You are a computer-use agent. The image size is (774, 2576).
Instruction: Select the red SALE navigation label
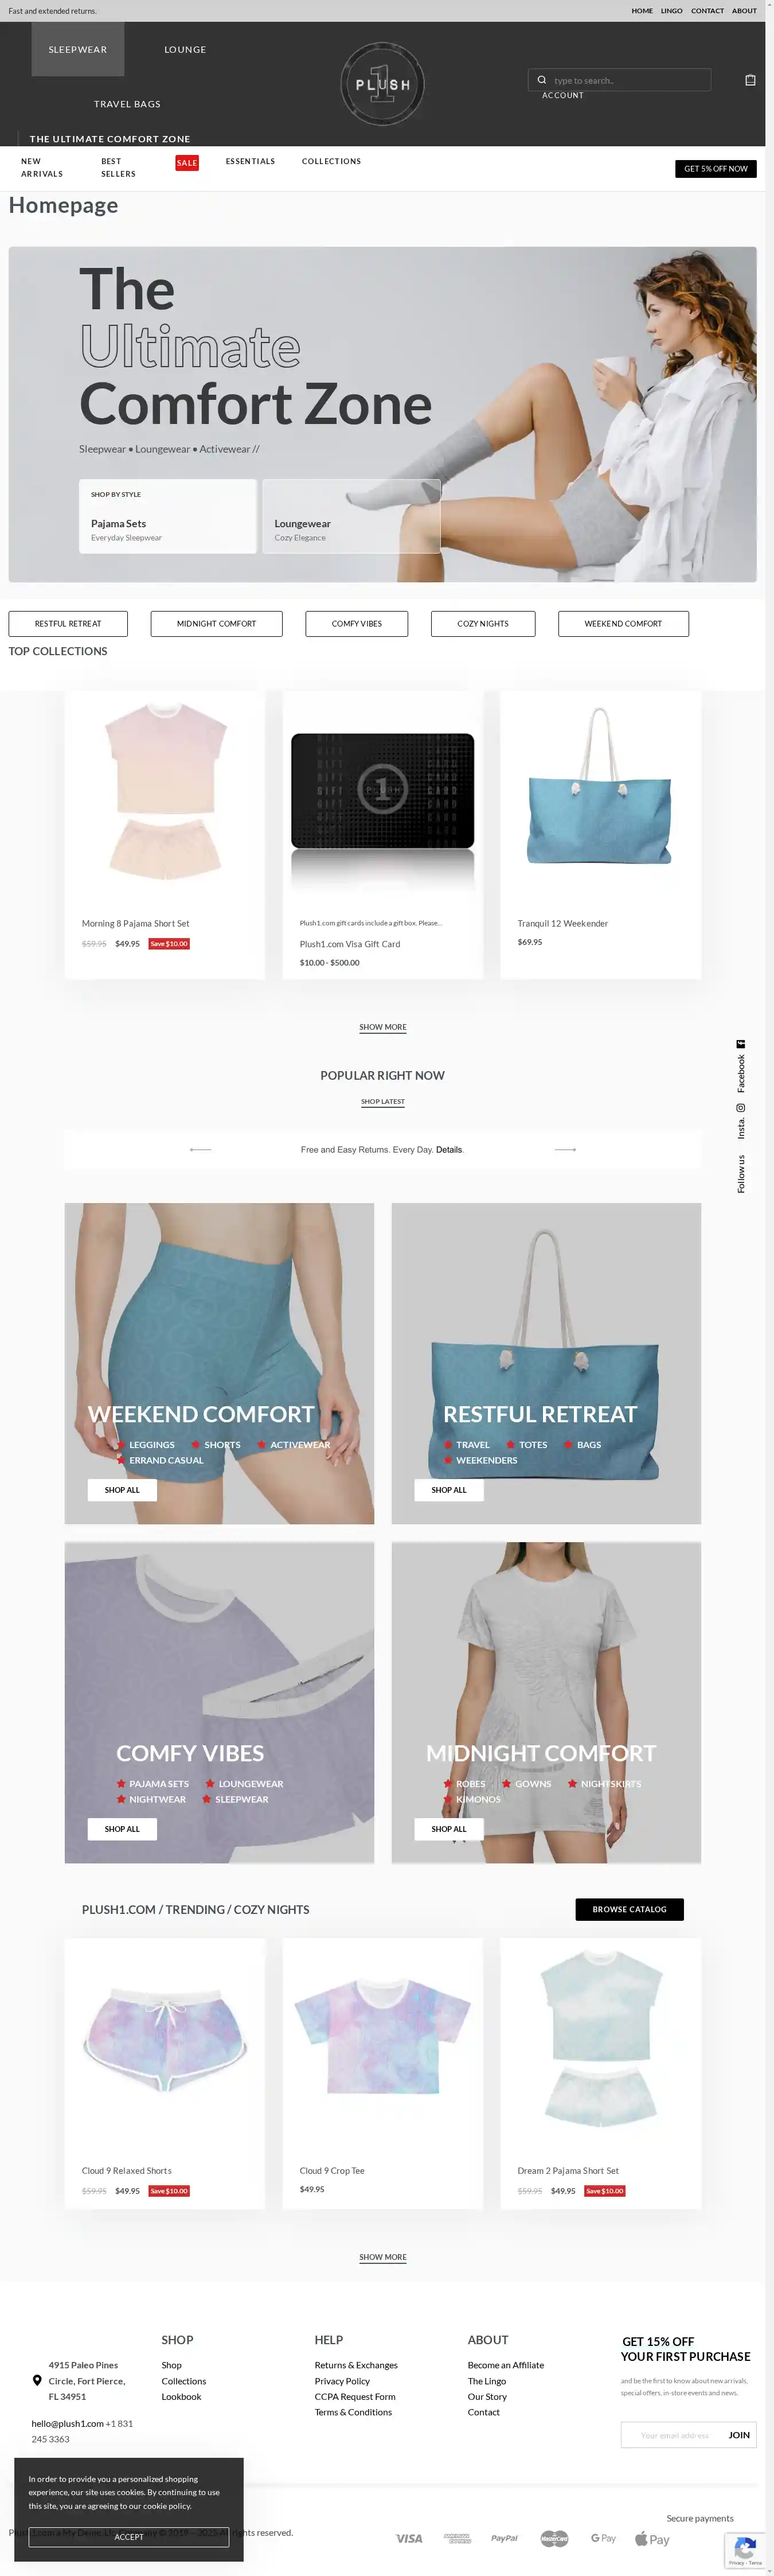187,163
